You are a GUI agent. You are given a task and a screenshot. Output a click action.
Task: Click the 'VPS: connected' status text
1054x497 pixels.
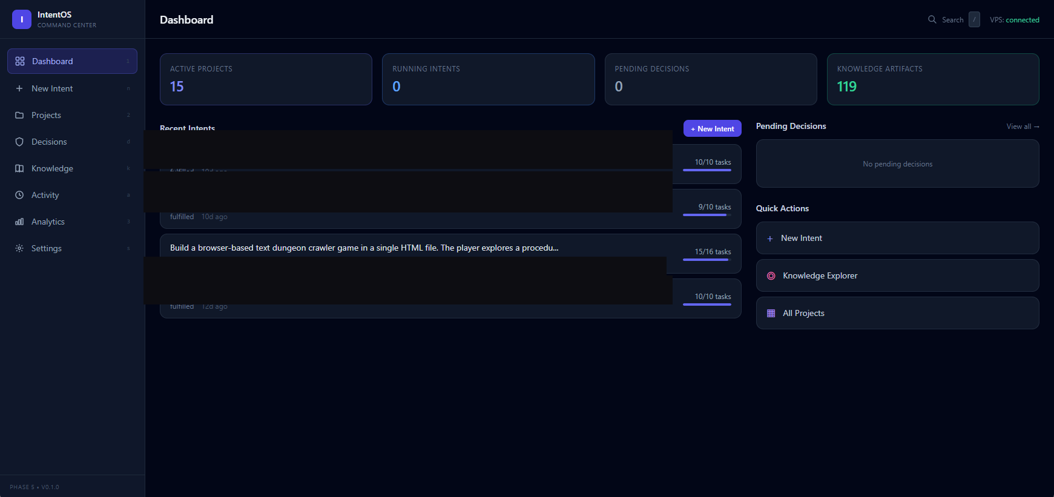(1014, 20)
